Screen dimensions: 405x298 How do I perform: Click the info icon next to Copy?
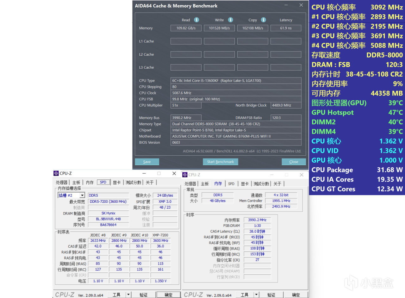tap(264, 20)
